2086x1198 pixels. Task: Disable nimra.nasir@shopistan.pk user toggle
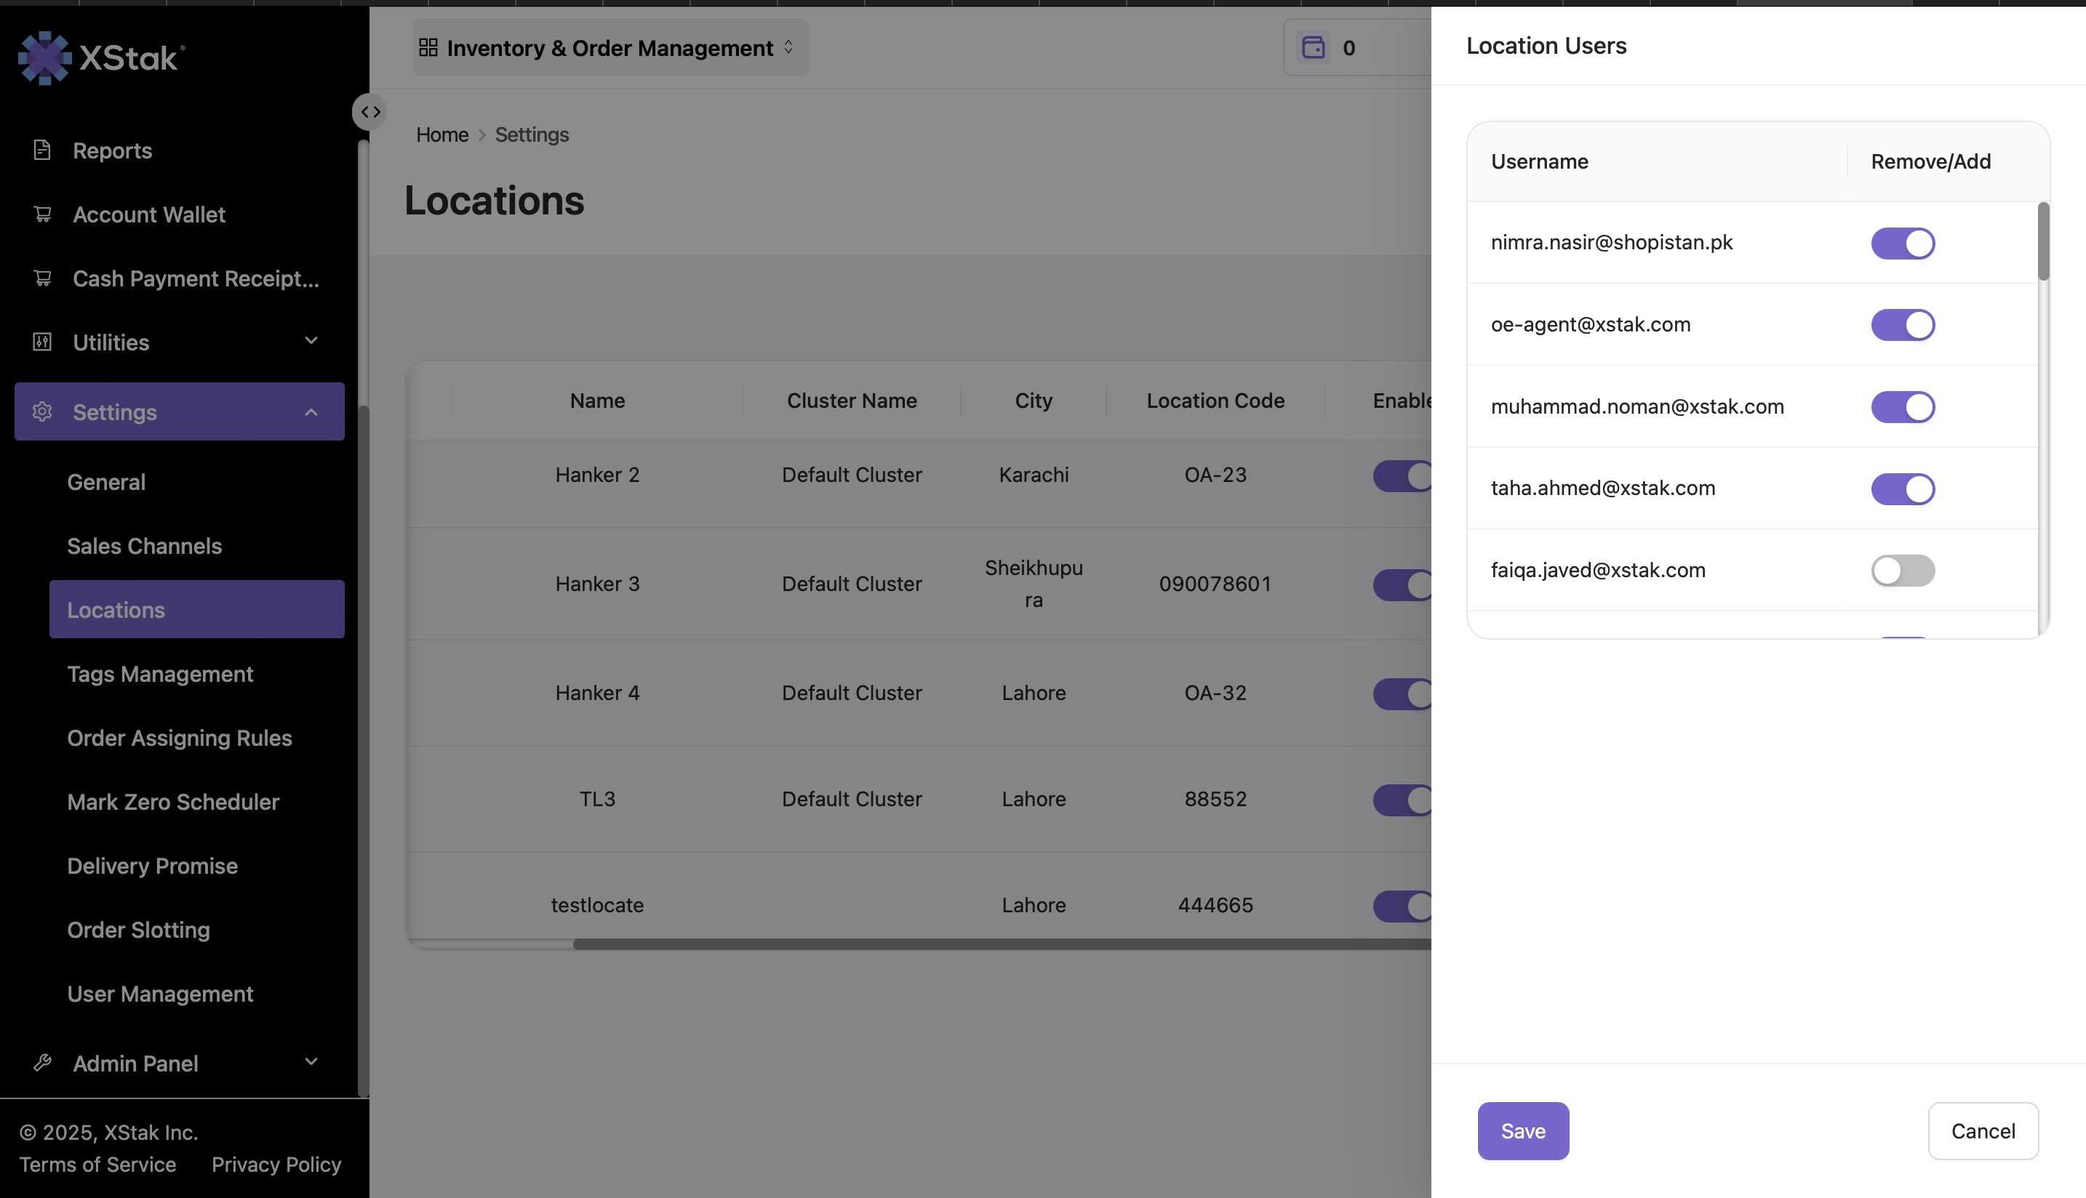point(1903,244)
